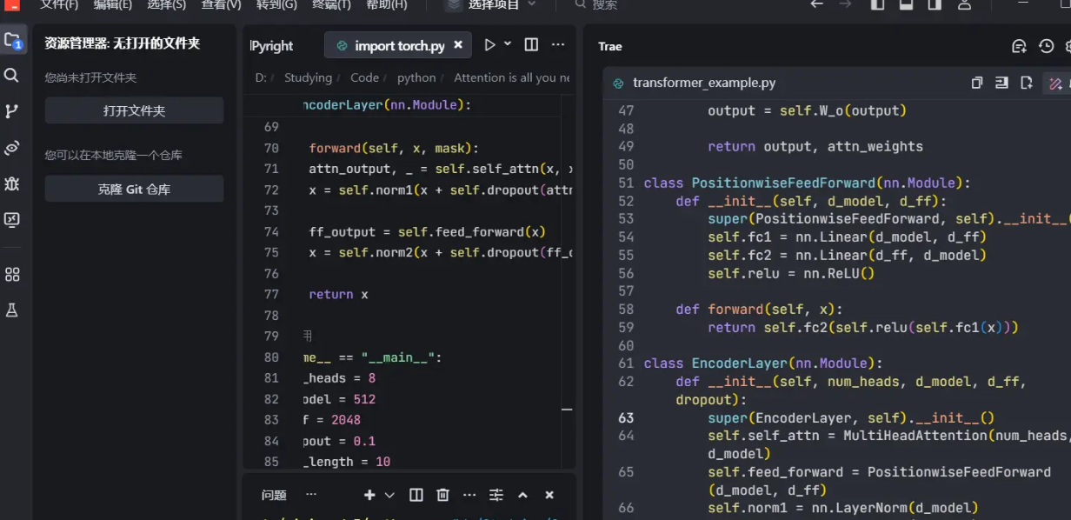Switch to the Pyright tab
This screenshot has height=520, width=1071.
click(x=272, y=45)
